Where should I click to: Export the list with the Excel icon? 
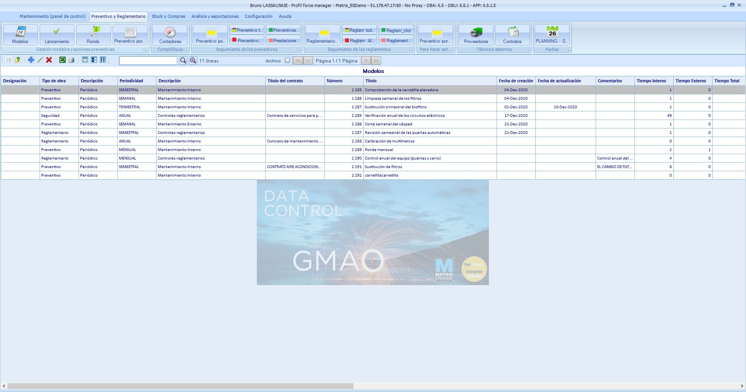pos(62,60)
